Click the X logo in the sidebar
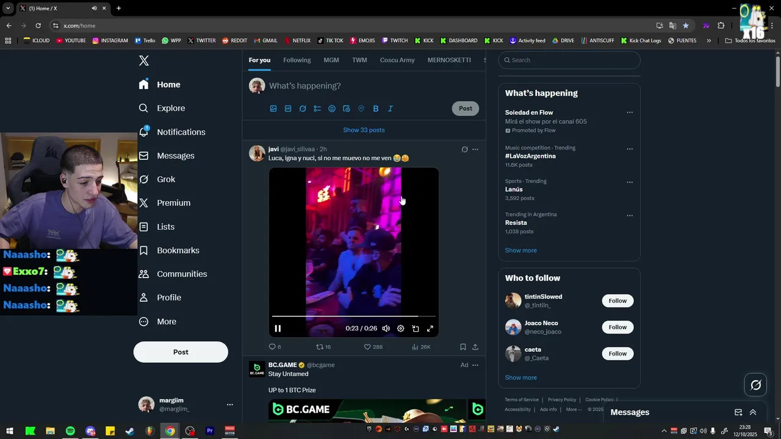Screen dimensions: 781x439 coord(144,60)
